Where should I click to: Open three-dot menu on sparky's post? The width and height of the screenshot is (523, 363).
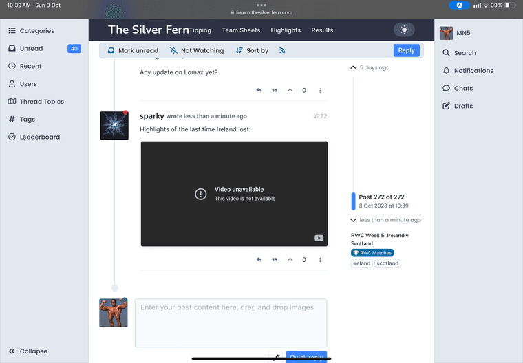pos(320,260)
